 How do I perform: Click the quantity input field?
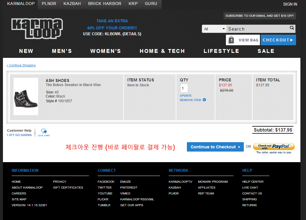pyautogui.click(x=184, y=88)
